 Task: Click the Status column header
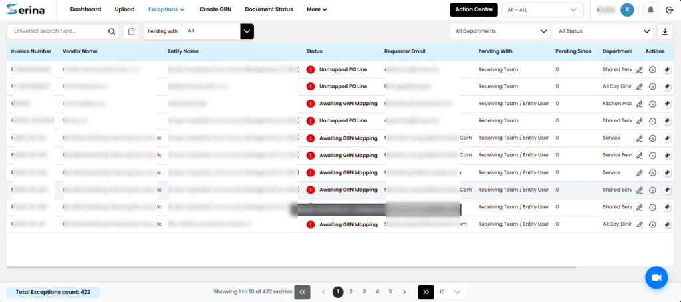coord(314,51)
